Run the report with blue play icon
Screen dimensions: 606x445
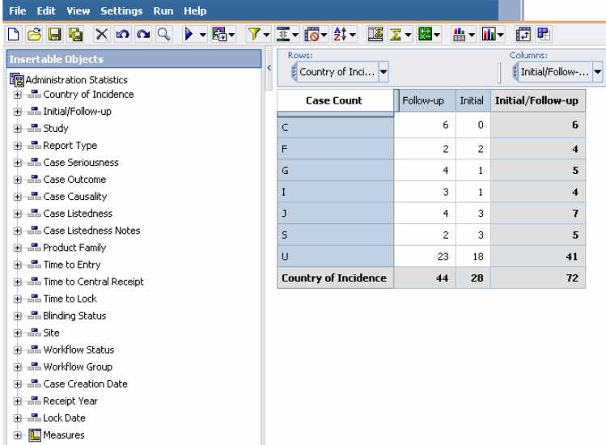pos(189,35)
